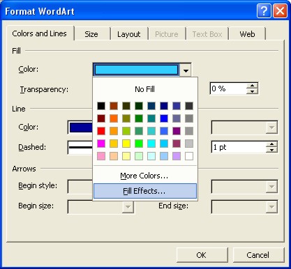Pick the gold swatch in fourth row

point(114,144)
